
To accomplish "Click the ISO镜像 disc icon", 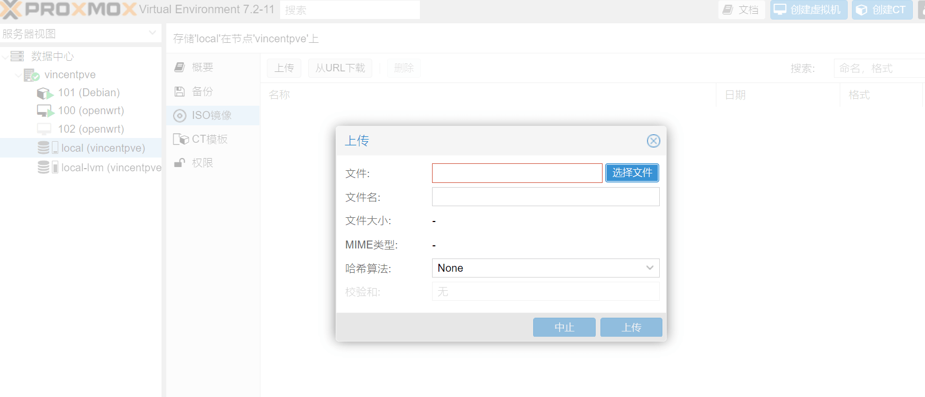I will pos(180,116).
